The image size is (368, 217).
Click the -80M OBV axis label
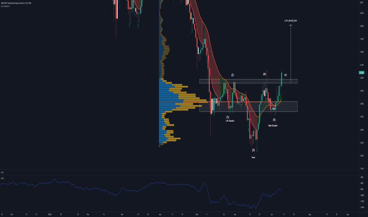coord(361,189)
